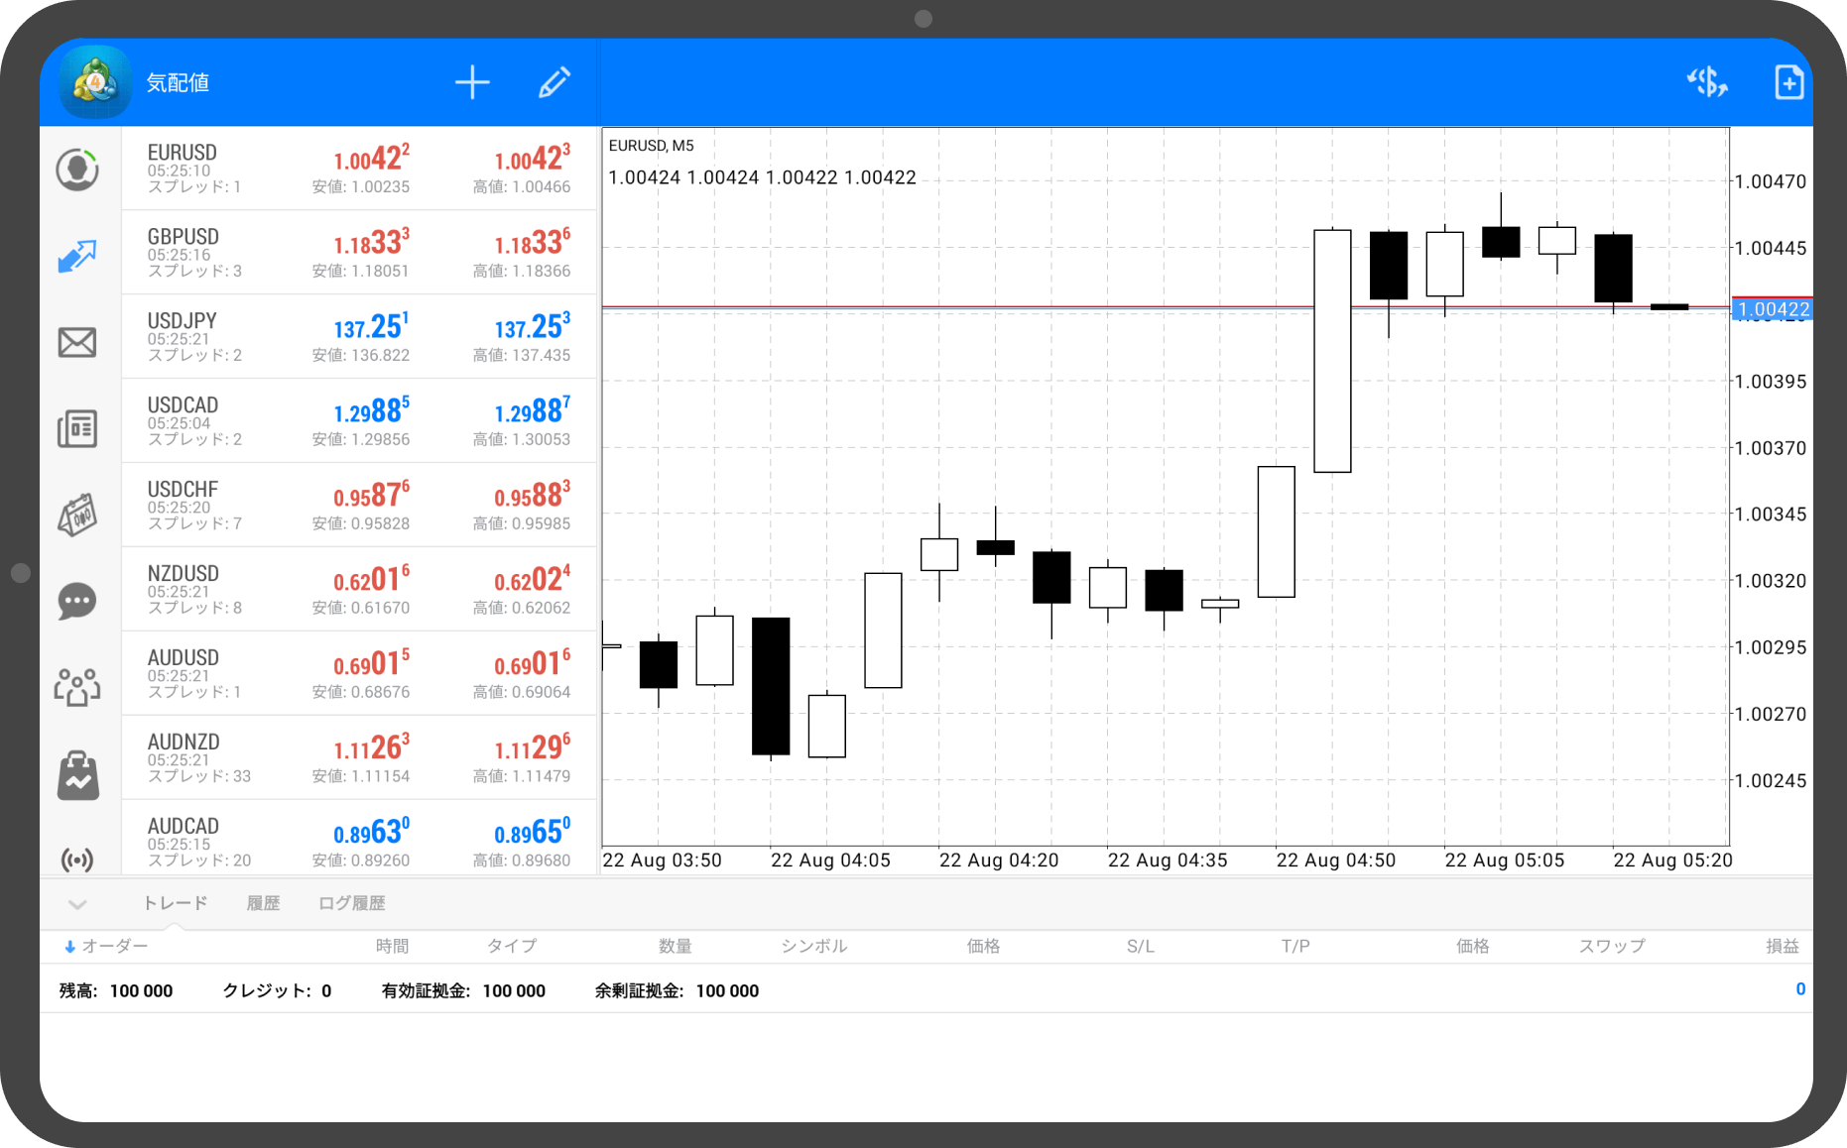The height and width of the screenshot is (1148, 1847).
Task: Open the market shopping bag icon
Action: point(77,774)
